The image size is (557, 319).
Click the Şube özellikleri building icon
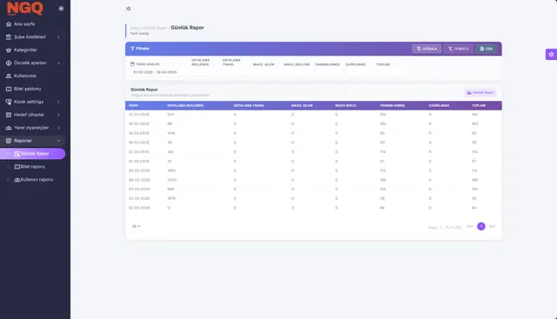point(9,37)
